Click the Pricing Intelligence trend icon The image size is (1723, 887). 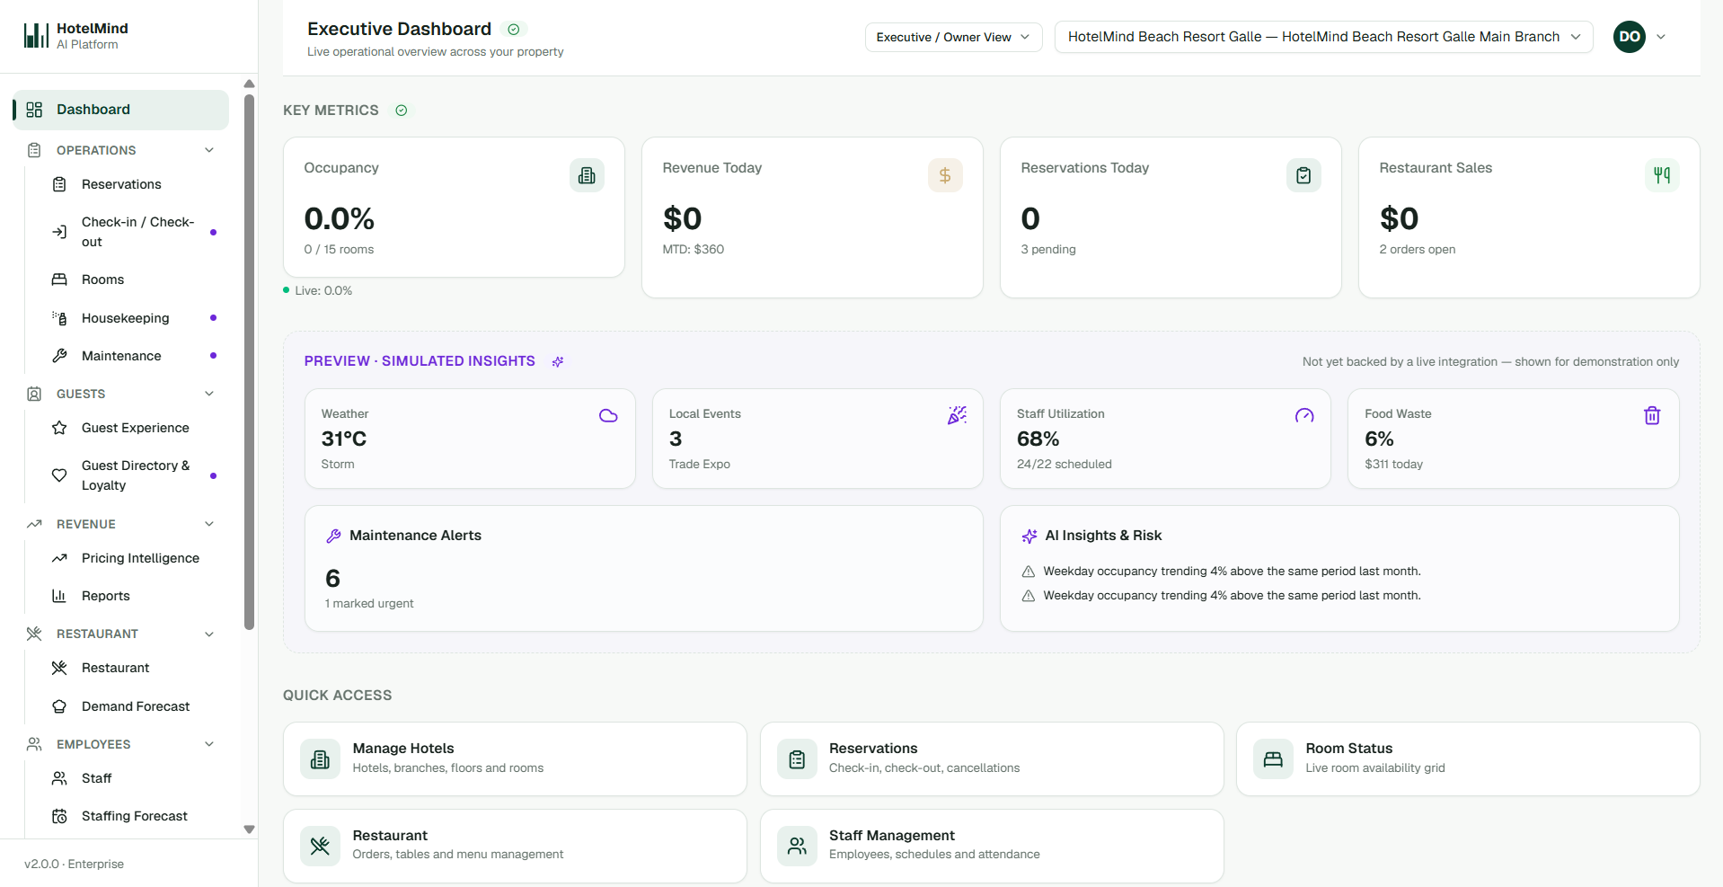(x=59, y=558)
